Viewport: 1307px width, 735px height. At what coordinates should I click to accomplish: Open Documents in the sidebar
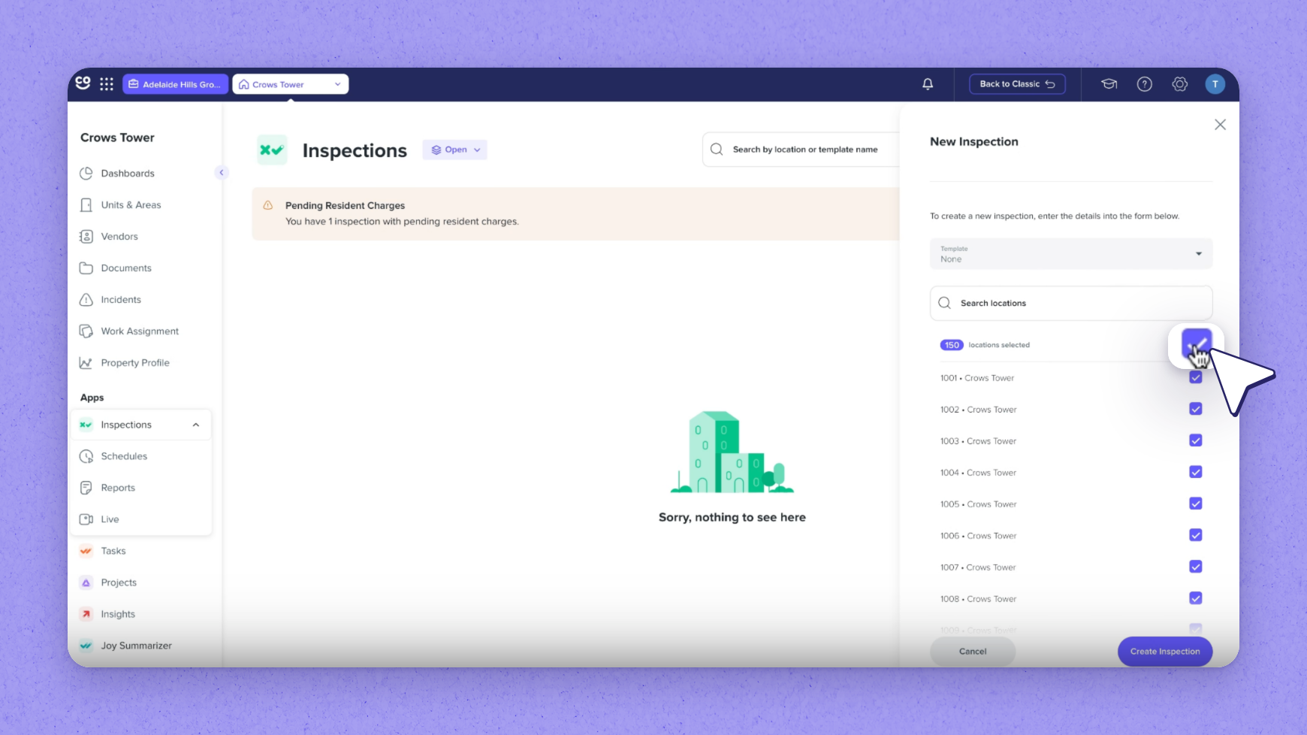pyautogui.click(x=126, y=268)
